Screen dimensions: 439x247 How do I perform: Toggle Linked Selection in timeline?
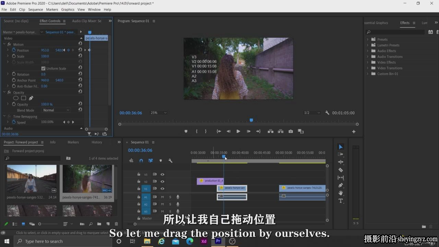pos(151,161)
